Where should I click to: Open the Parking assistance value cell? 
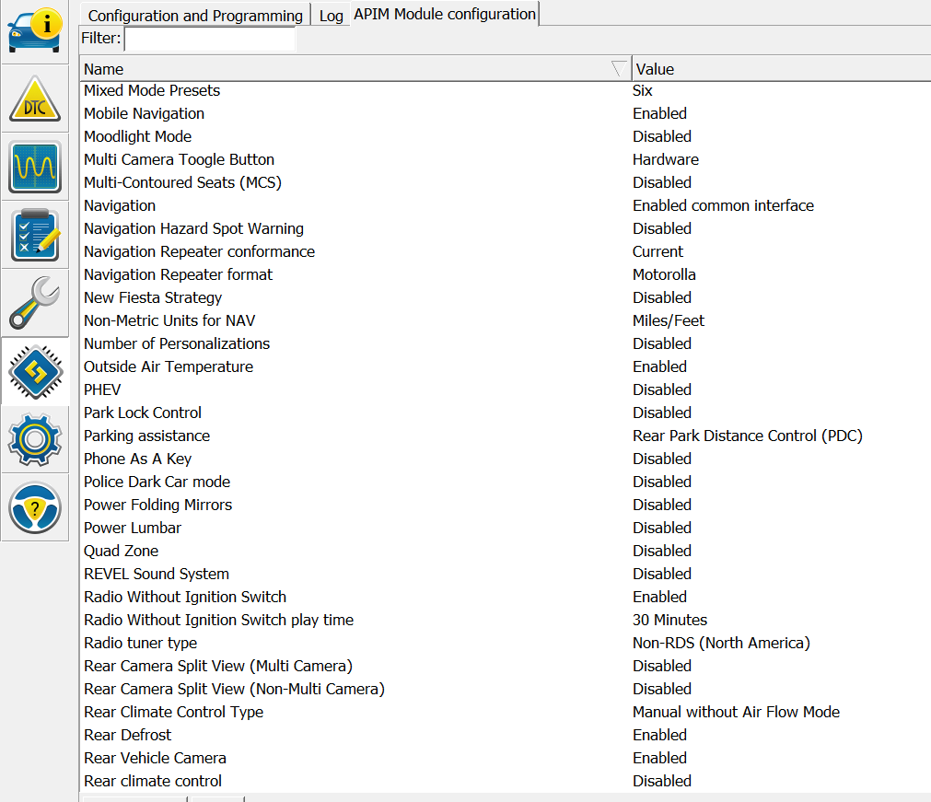[x=747, y=436]
